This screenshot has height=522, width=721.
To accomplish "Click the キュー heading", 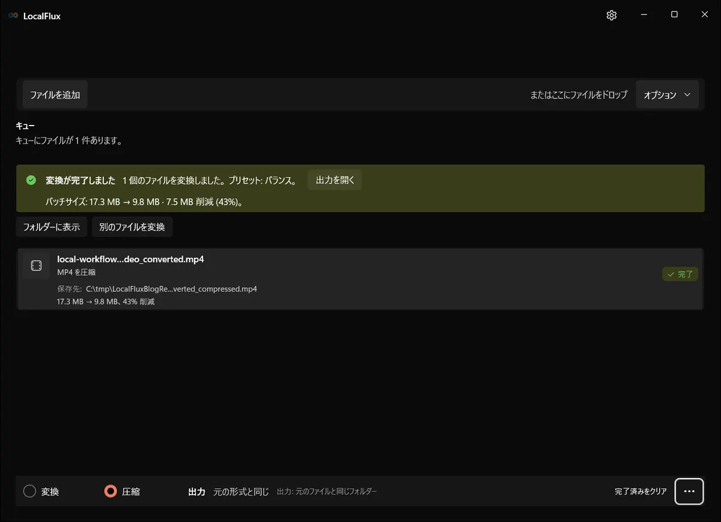I will click(x=25, y=126).
